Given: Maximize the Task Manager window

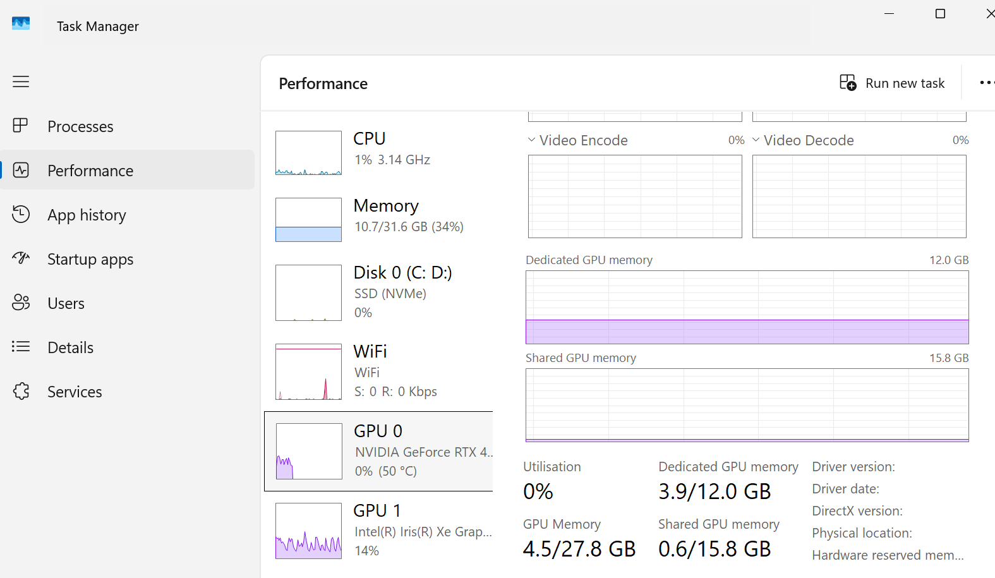Looking at the screenshot, I should 940,14.
